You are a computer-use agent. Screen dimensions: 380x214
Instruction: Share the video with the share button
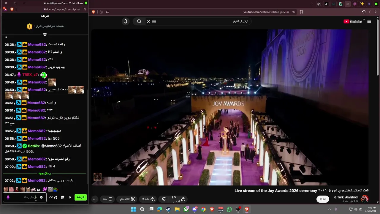(148, 199)
